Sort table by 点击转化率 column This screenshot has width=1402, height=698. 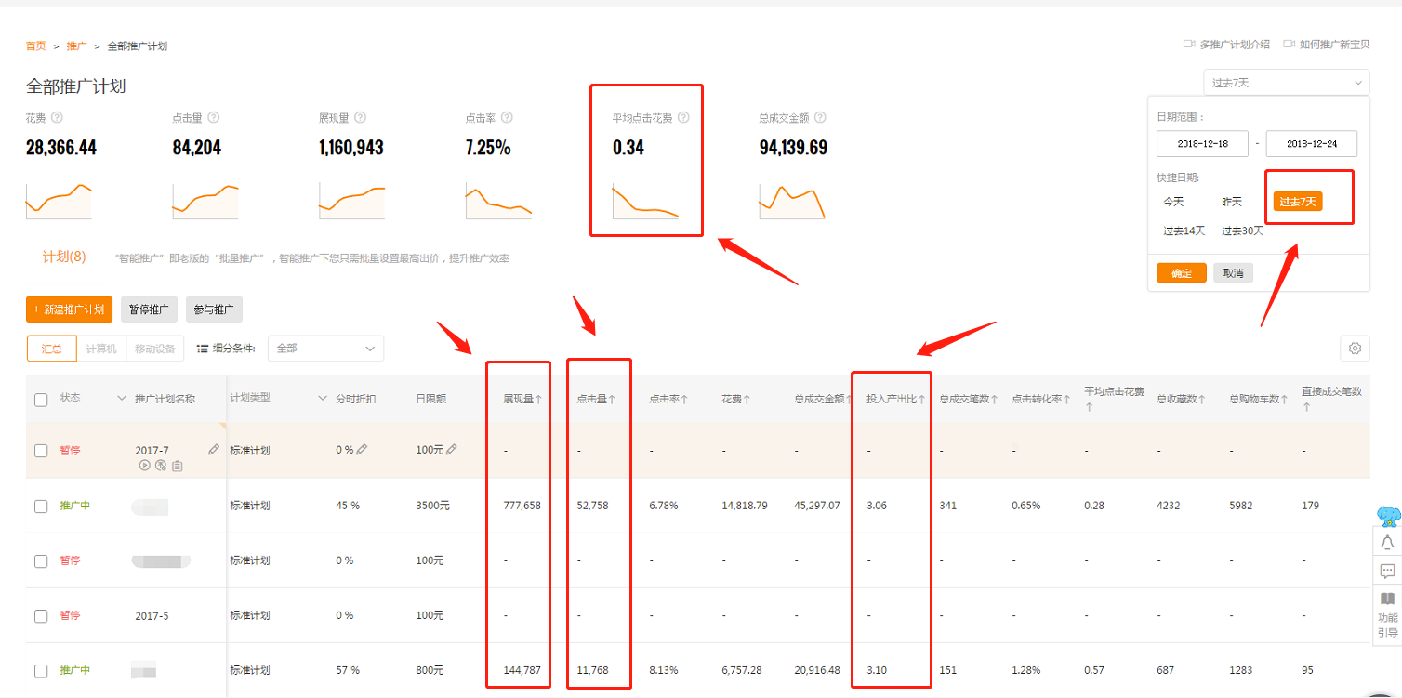tap(1041, 399)
